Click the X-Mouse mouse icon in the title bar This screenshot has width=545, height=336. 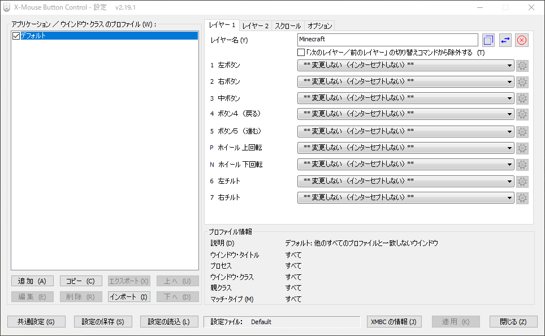tap(7, 7)
